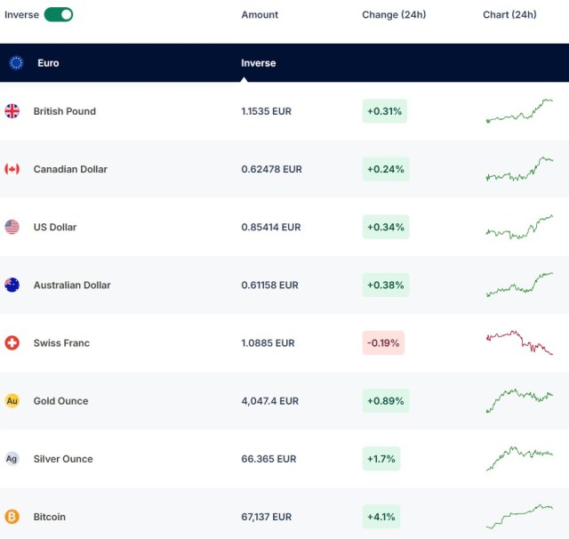569x539 pixels.
Task: Open the Bitcoin currency link
Action: pyautogui.click(x=49, y=517)
